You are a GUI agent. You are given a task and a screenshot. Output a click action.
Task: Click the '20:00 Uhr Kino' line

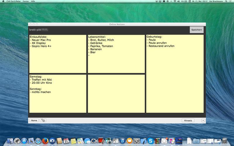(41, 83)
